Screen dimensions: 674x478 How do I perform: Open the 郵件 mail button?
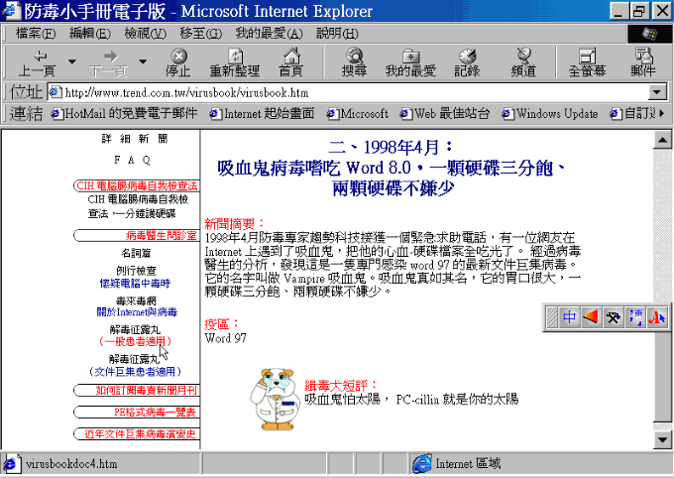643,62
